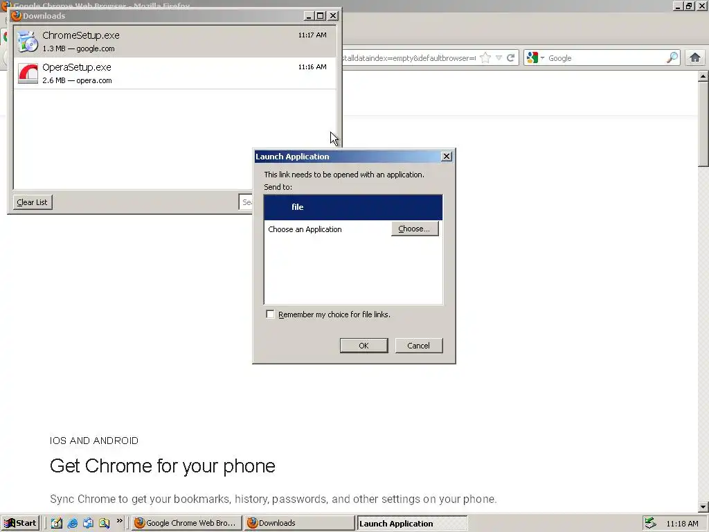This screenshot has height=532, width=709.
Task: Tick Remember my choice for file links
Action: 271,314
